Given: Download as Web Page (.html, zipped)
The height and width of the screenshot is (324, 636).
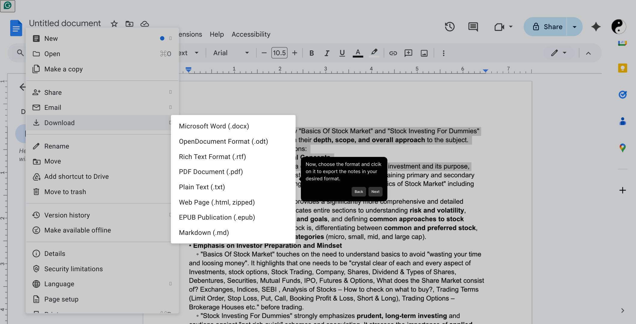Looking at the screenshot, I should (233, 202).
